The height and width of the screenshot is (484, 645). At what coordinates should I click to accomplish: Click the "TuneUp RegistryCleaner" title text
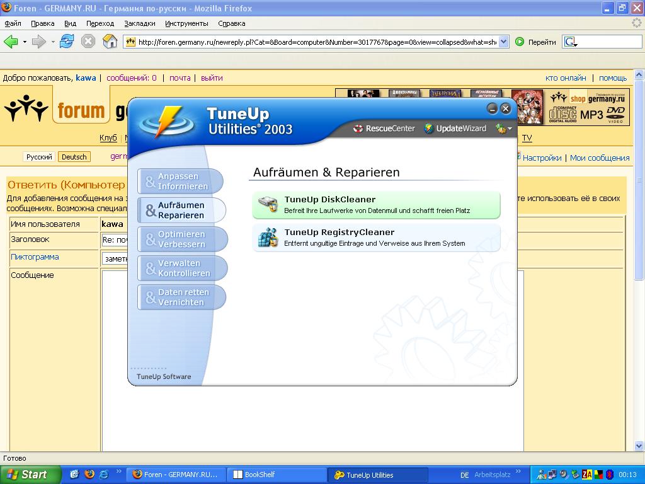(x=340, y=233)
